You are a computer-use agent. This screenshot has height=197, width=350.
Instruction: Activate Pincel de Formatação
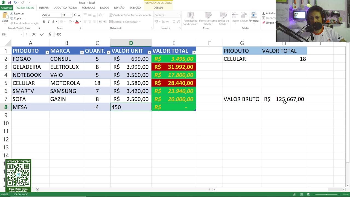click(x=24, y=23)
